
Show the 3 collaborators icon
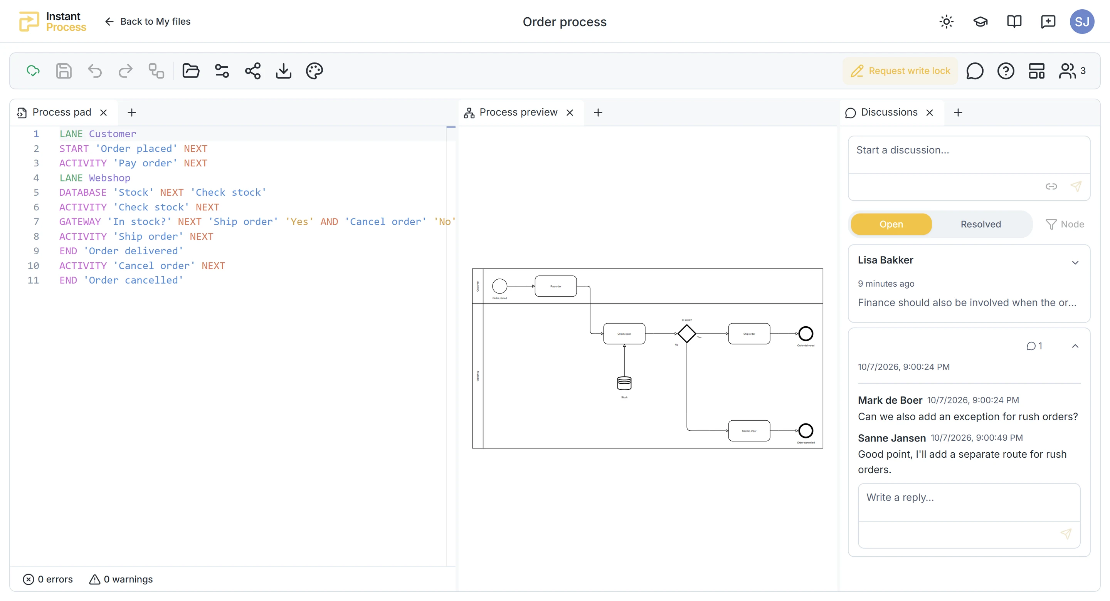click(x=1072, y=71)
